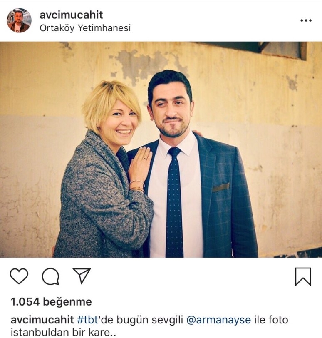Like the post with the heart icon
Image resolution: width=322 pixels, height=338 pixels.
pos(19,276)
